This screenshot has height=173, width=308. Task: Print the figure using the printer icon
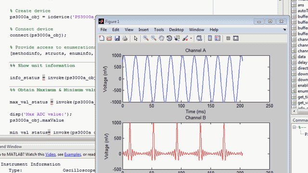point(125,38)
